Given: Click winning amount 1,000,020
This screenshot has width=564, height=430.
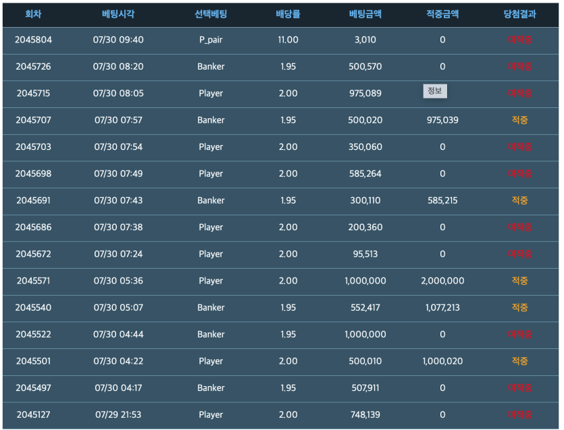Looking at the screenshot, I should click(x=442, y=361).
